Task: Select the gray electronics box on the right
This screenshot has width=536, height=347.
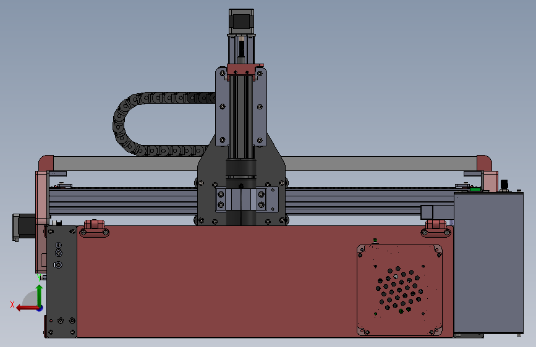Action: pos(488,262)
